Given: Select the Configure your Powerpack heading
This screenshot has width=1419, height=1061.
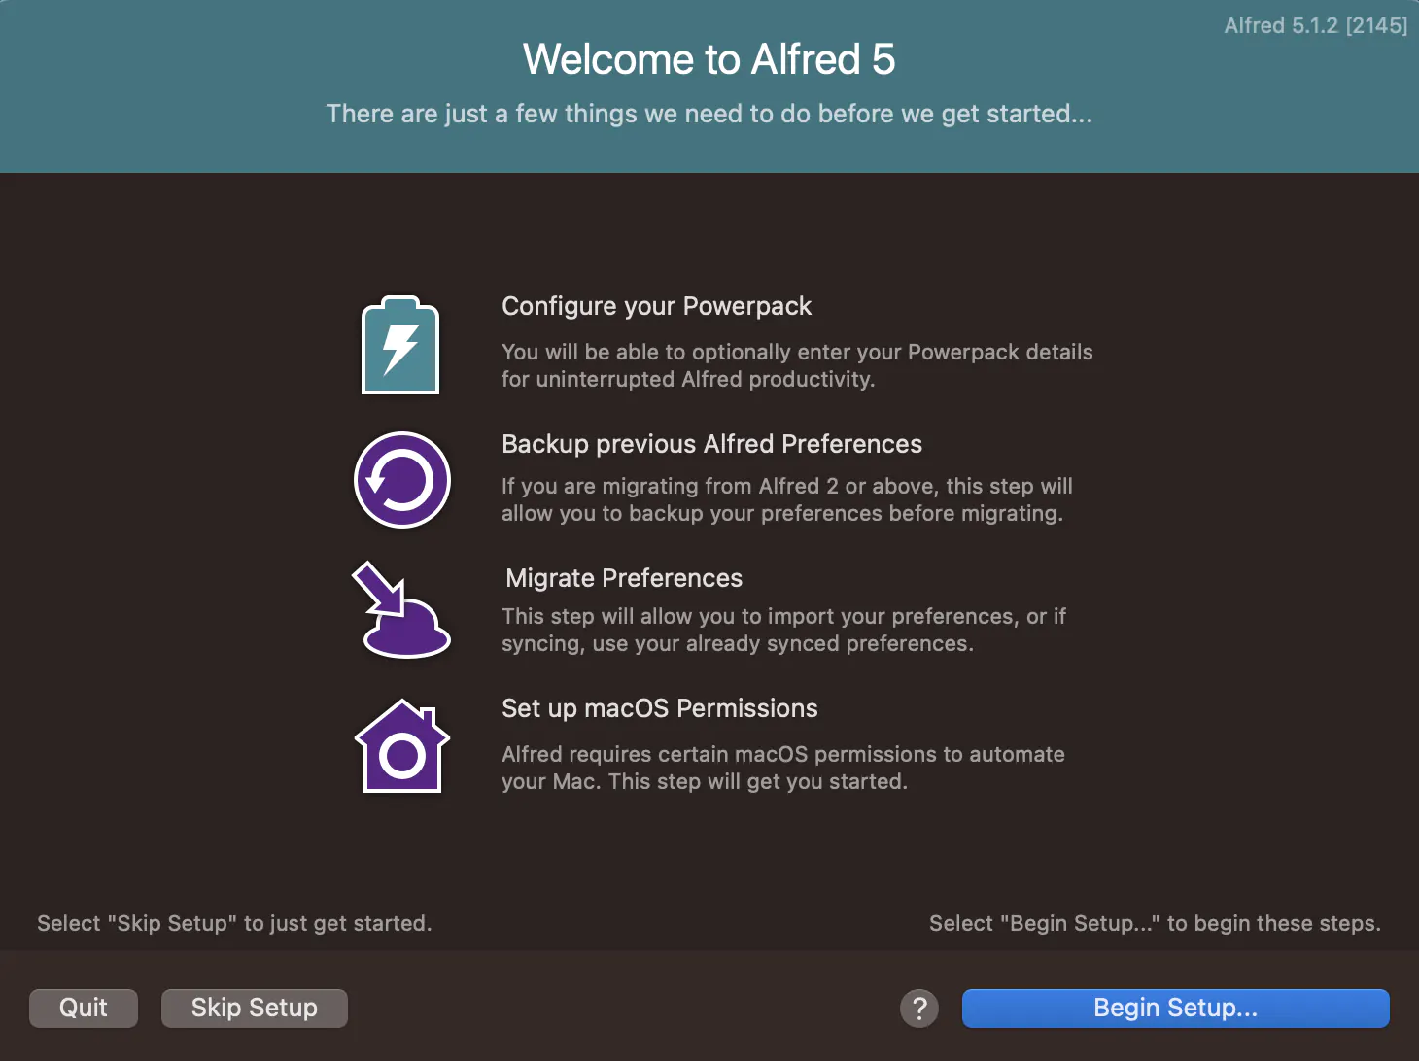Looking at the screenshot, I should (656, 306).
